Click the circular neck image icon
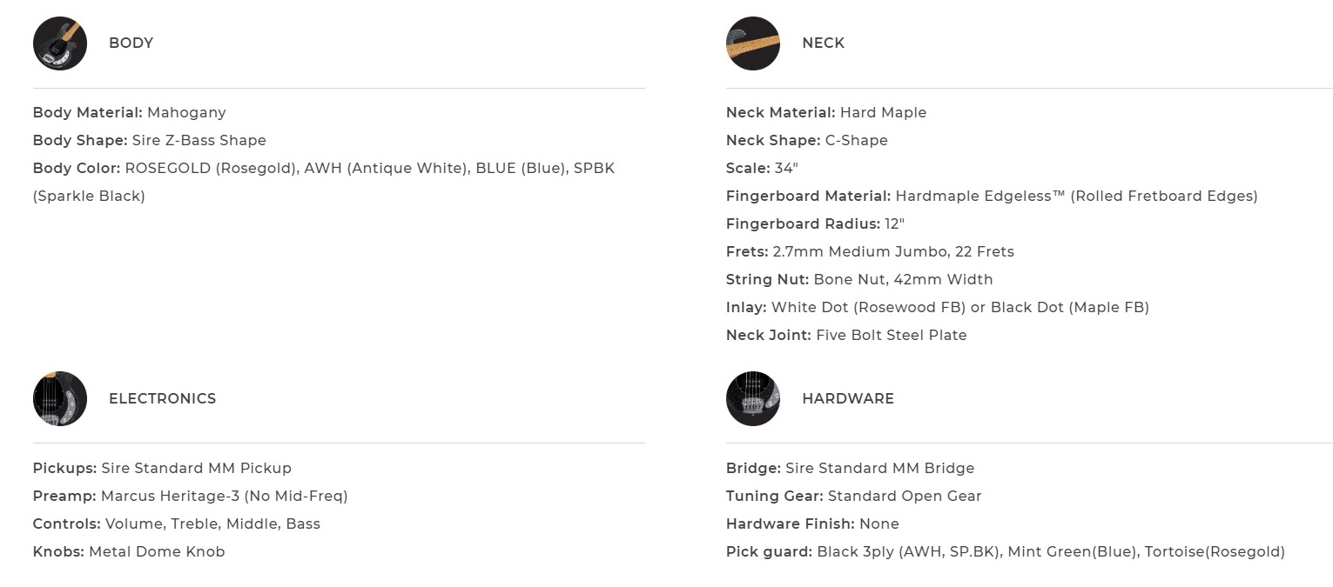Image resolution: width=1333 pixels, height=587 pixels. pyautogui.click(x=753, y=43)
